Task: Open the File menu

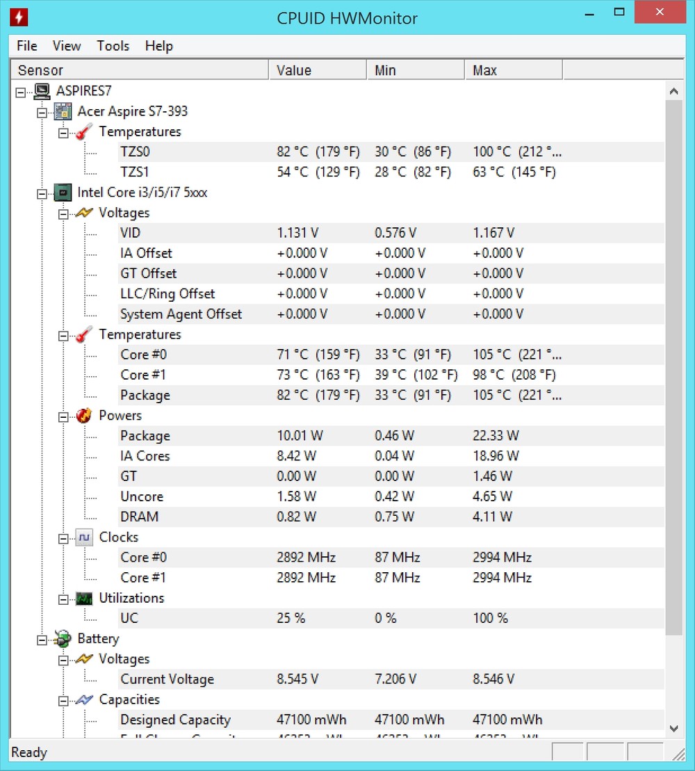Action: 26,46
